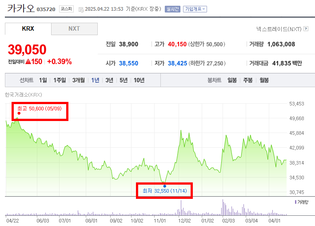Click the 전일 value 38,900

point(128,44)
